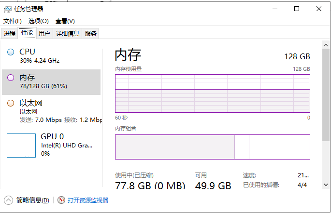Click the memory composition bar
Screen dimensions: 331x213
(x=212, y=146)
